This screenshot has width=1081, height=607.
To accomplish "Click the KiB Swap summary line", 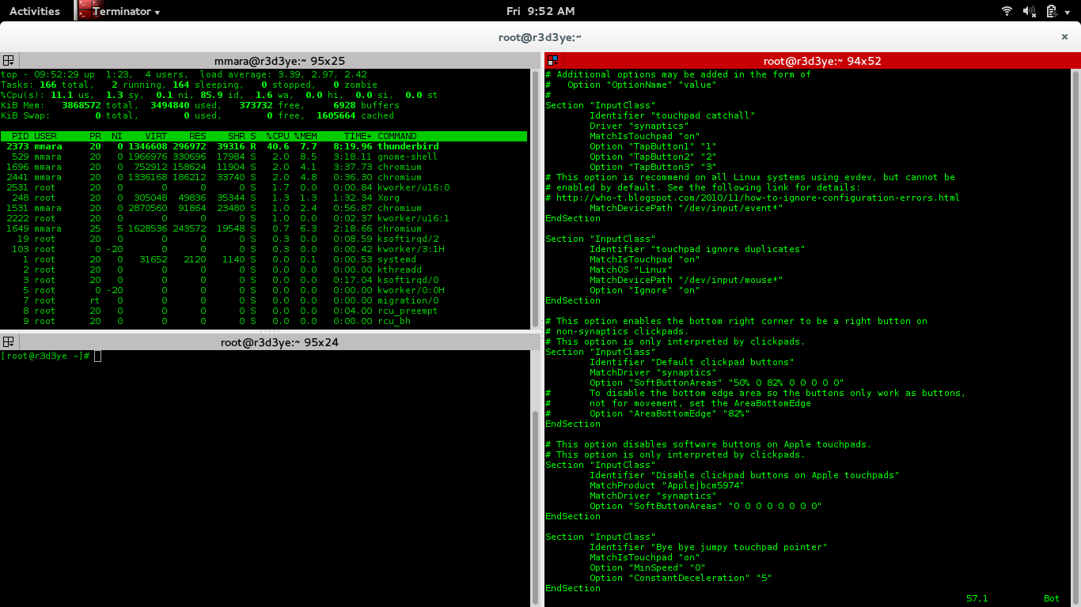I will tap(197, 115).
